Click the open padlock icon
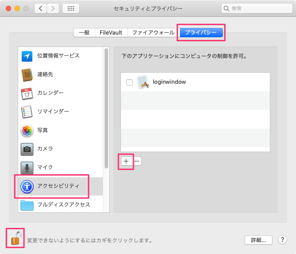Viewport: 296px width, 254px height. pyautogui.click(x=16, y=238)
